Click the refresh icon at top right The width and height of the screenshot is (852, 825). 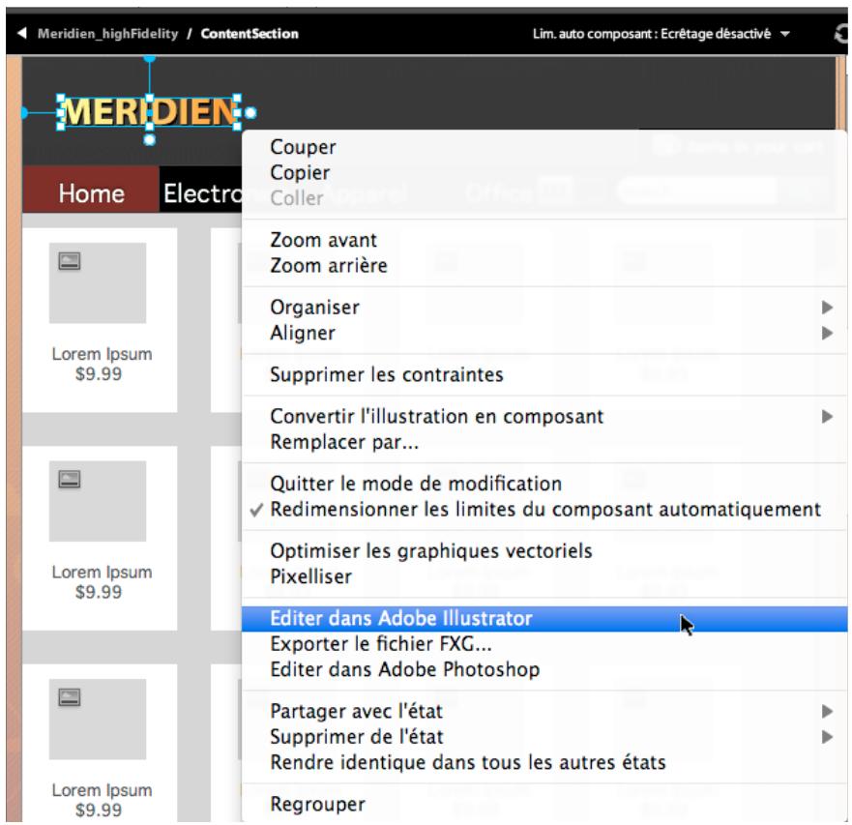point(840,34)
